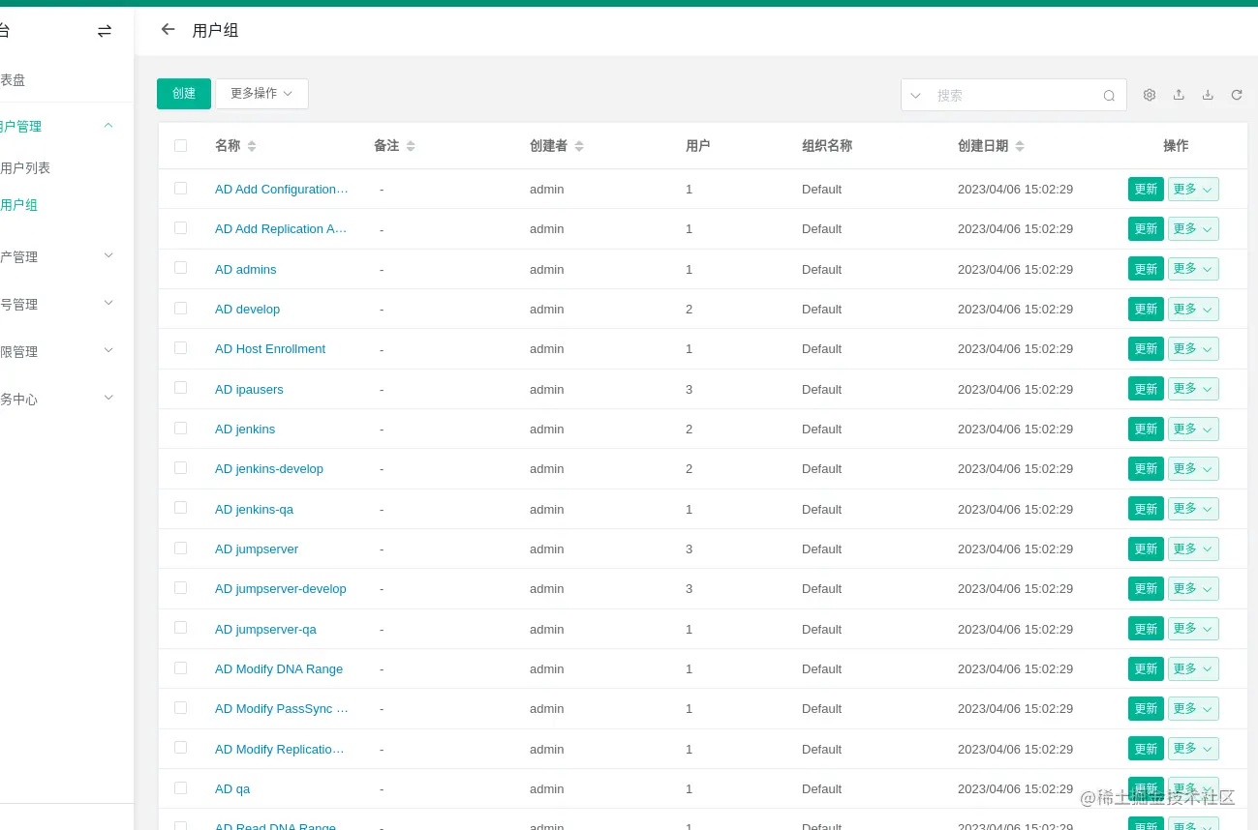Viewport: 1258px width, 830px height.
Task: Open table settings gear icon
Action: pyautogui.click(x=1150, y=95)
